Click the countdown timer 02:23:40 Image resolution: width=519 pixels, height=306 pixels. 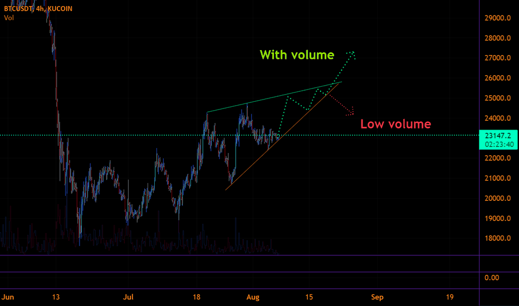[x=499, y=145]
